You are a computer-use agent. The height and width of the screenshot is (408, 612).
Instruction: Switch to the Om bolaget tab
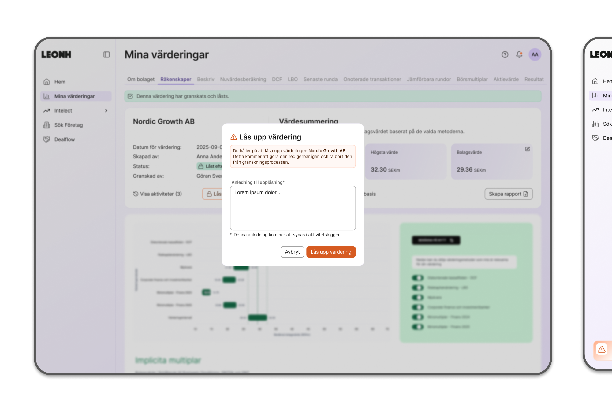(x=141, y=79)
